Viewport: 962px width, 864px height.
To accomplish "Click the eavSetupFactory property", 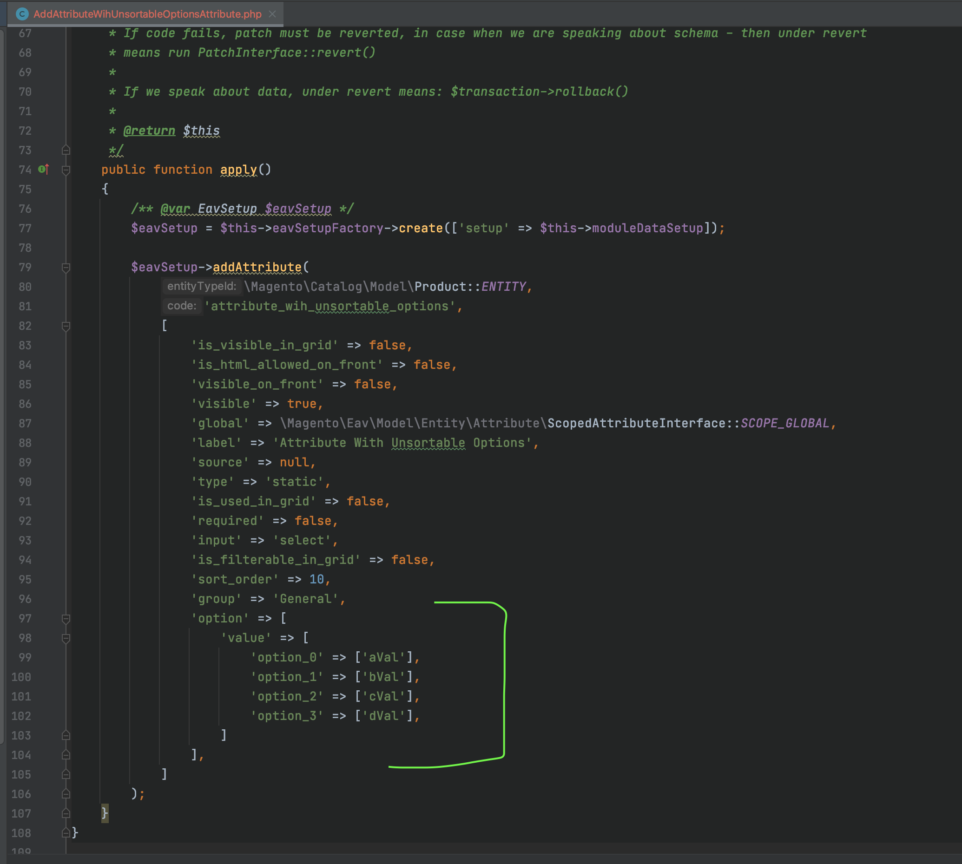I will click(x=328, y=229).
